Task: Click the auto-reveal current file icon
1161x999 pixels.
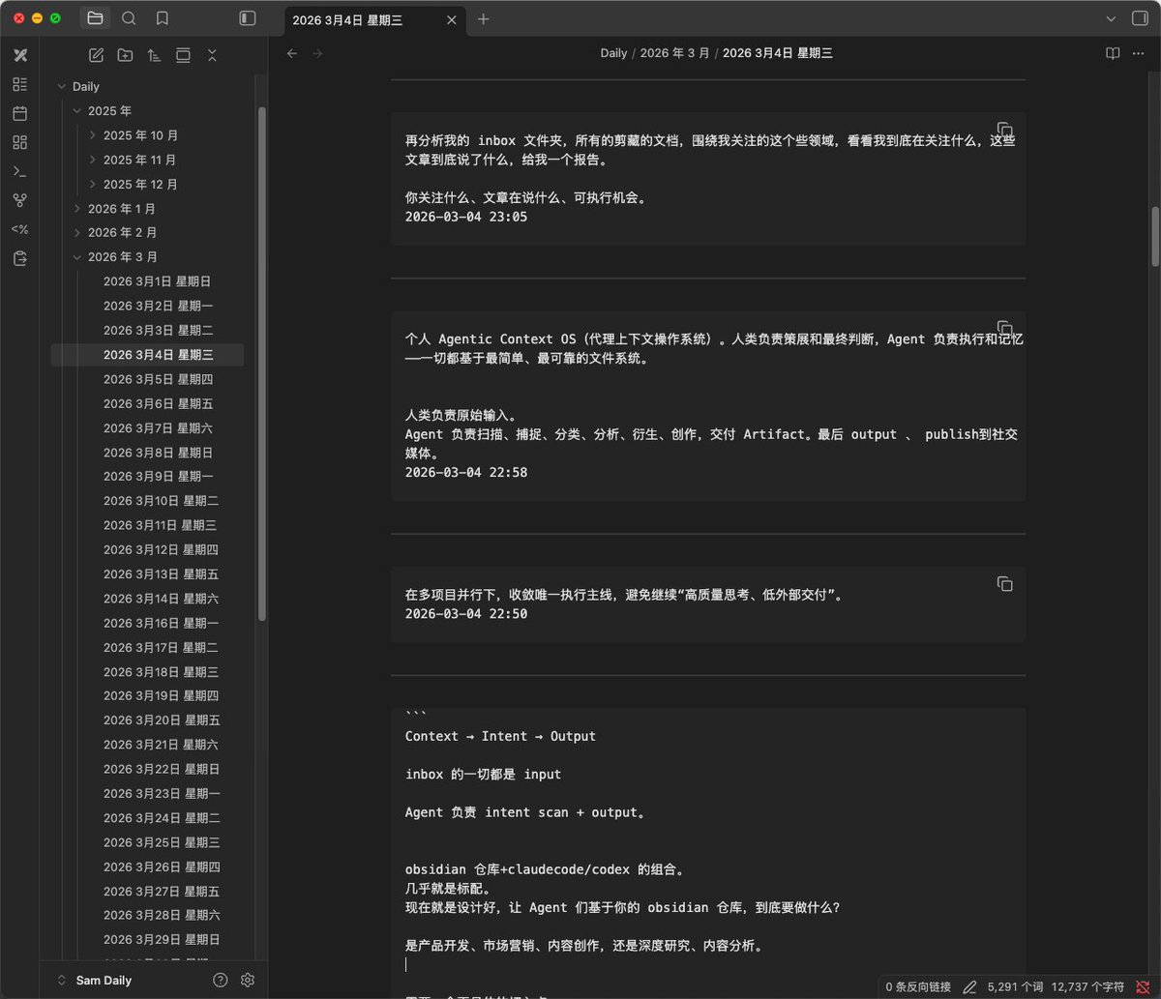Action: (183, 55)
